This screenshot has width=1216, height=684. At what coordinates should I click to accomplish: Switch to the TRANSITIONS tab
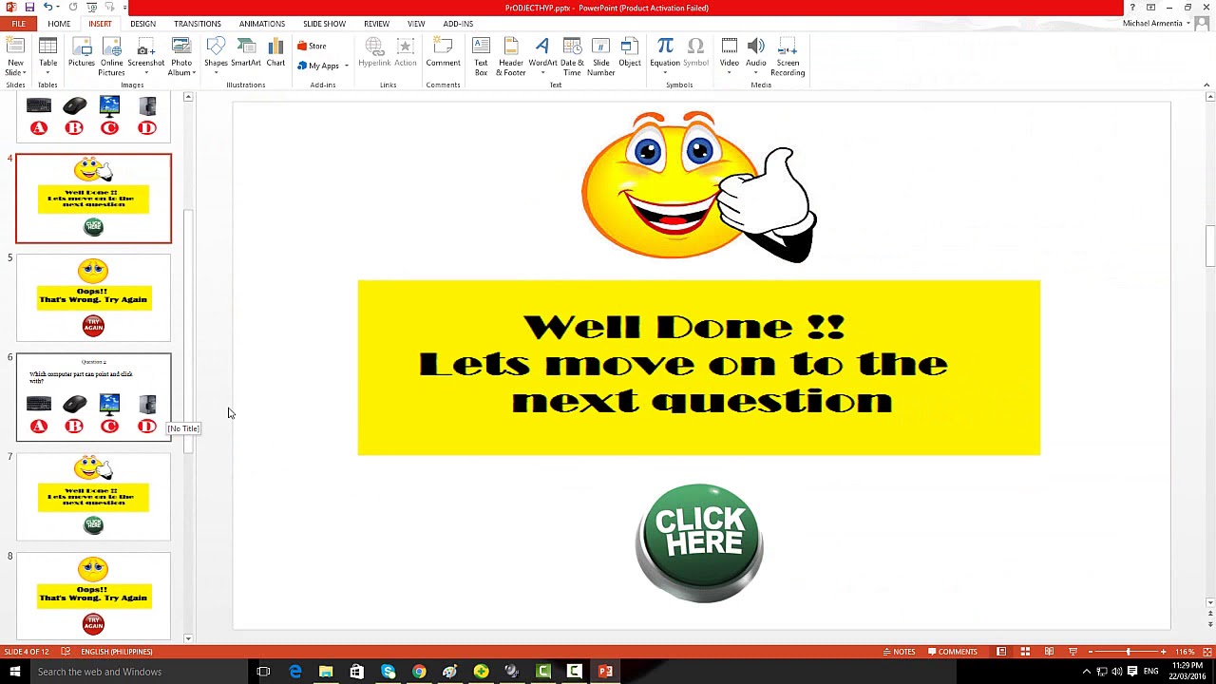point(197,24)
